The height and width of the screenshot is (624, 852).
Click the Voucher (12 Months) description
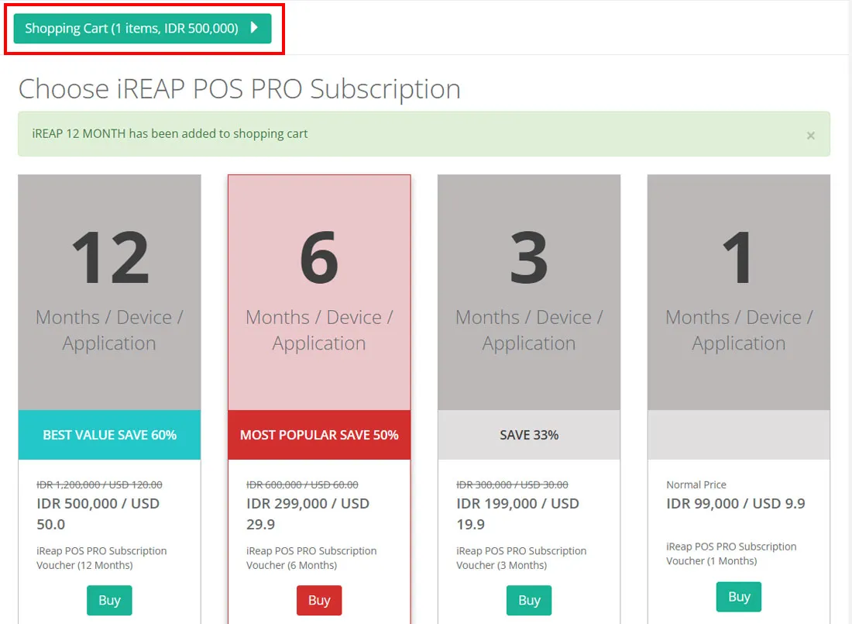(101, 558)
